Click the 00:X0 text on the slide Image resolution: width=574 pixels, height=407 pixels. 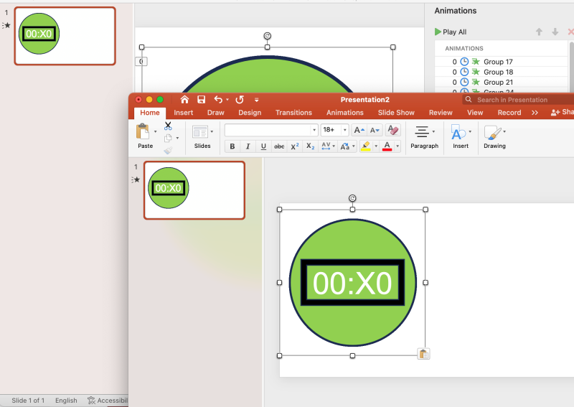pos(352,283)
